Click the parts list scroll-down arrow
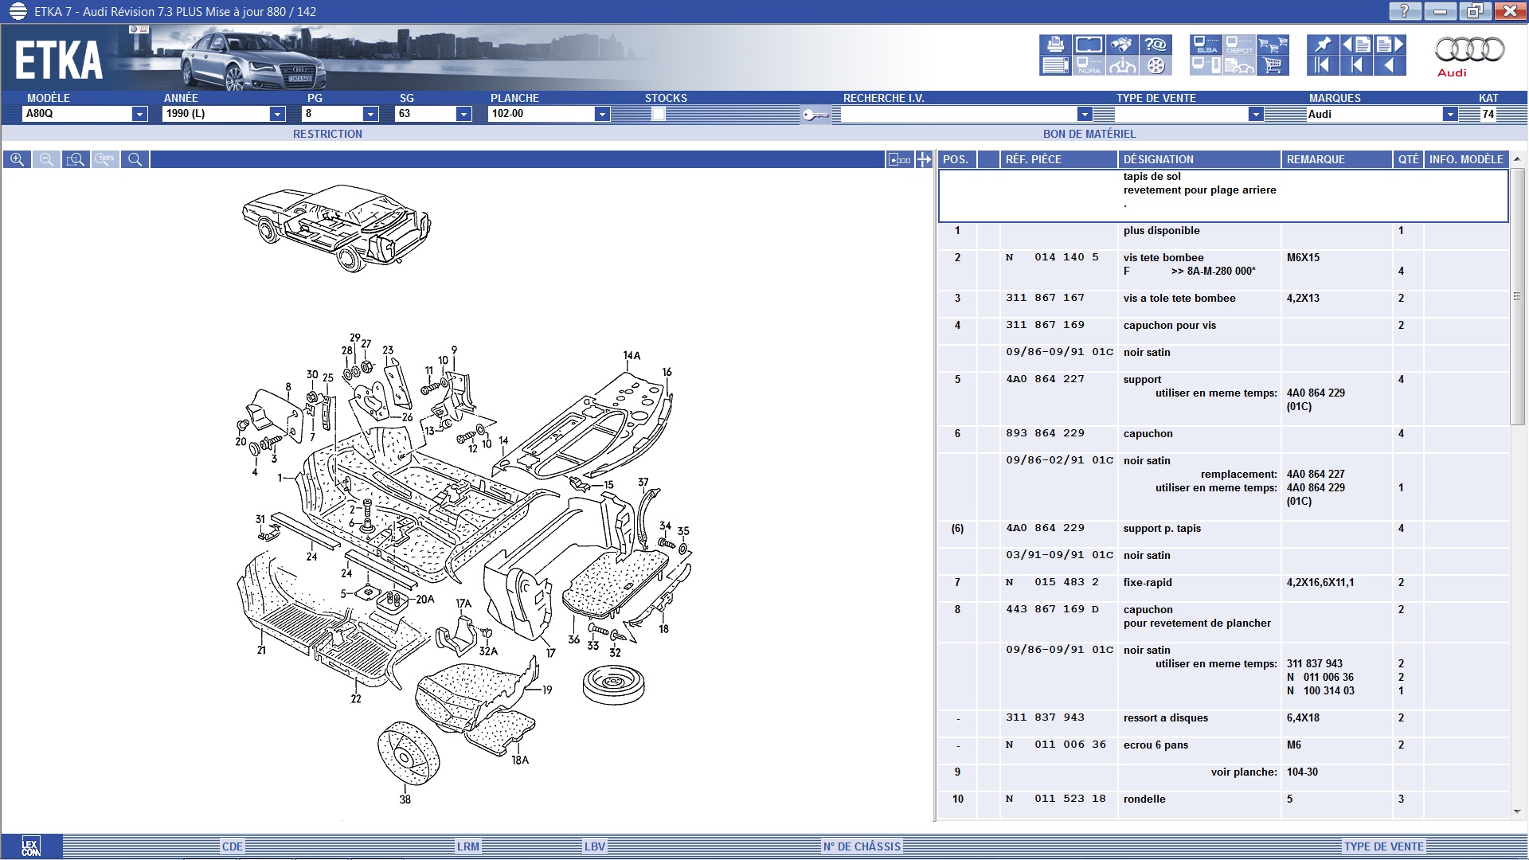The width and height of the screenshot is (1529, 860). (1517, 811)
